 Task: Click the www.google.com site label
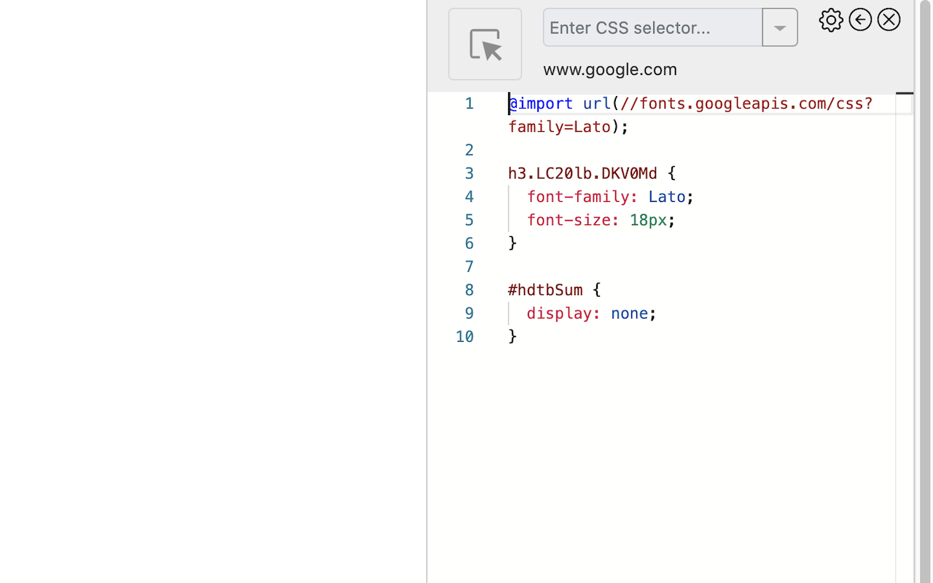tap(609, 69)
